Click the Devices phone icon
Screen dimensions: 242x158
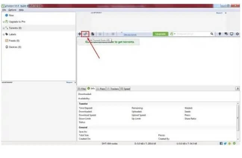(7, 47)
